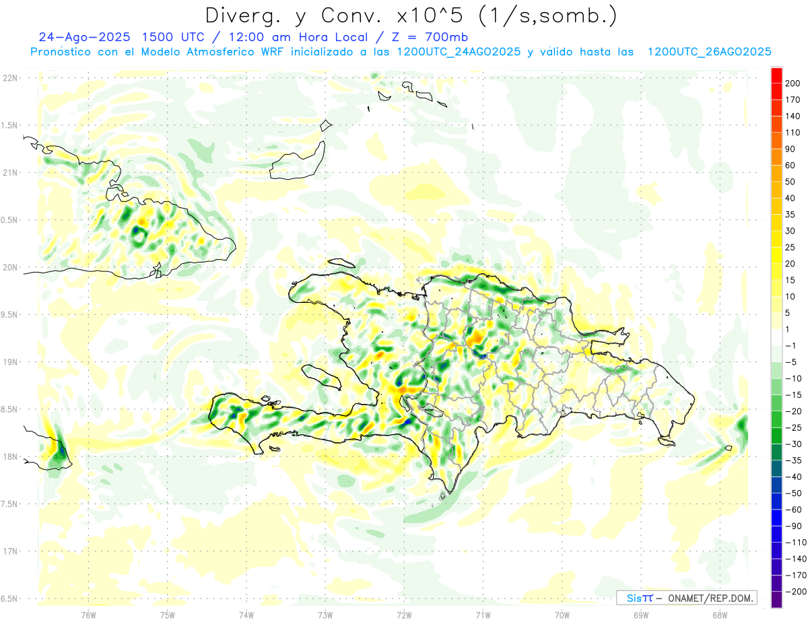Click the red color bar segment above 200

click(776, 75)
